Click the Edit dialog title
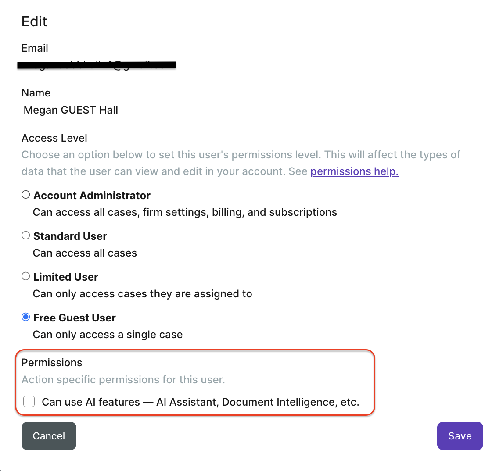This screenshot has width=503, height=471. [34, 21]
